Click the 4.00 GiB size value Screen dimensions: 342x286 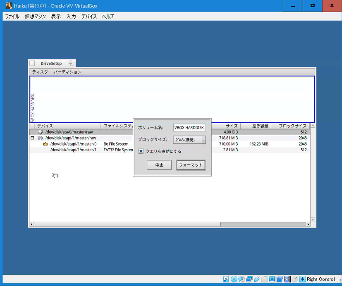click(x=231, y=132)
